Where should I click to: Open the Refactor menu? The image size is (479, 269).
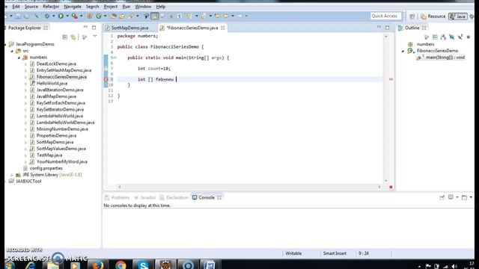[51, 7]
